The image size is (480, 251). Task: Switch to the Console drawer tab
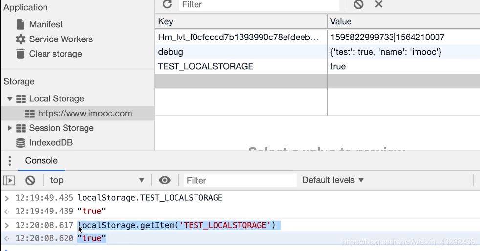42,161
